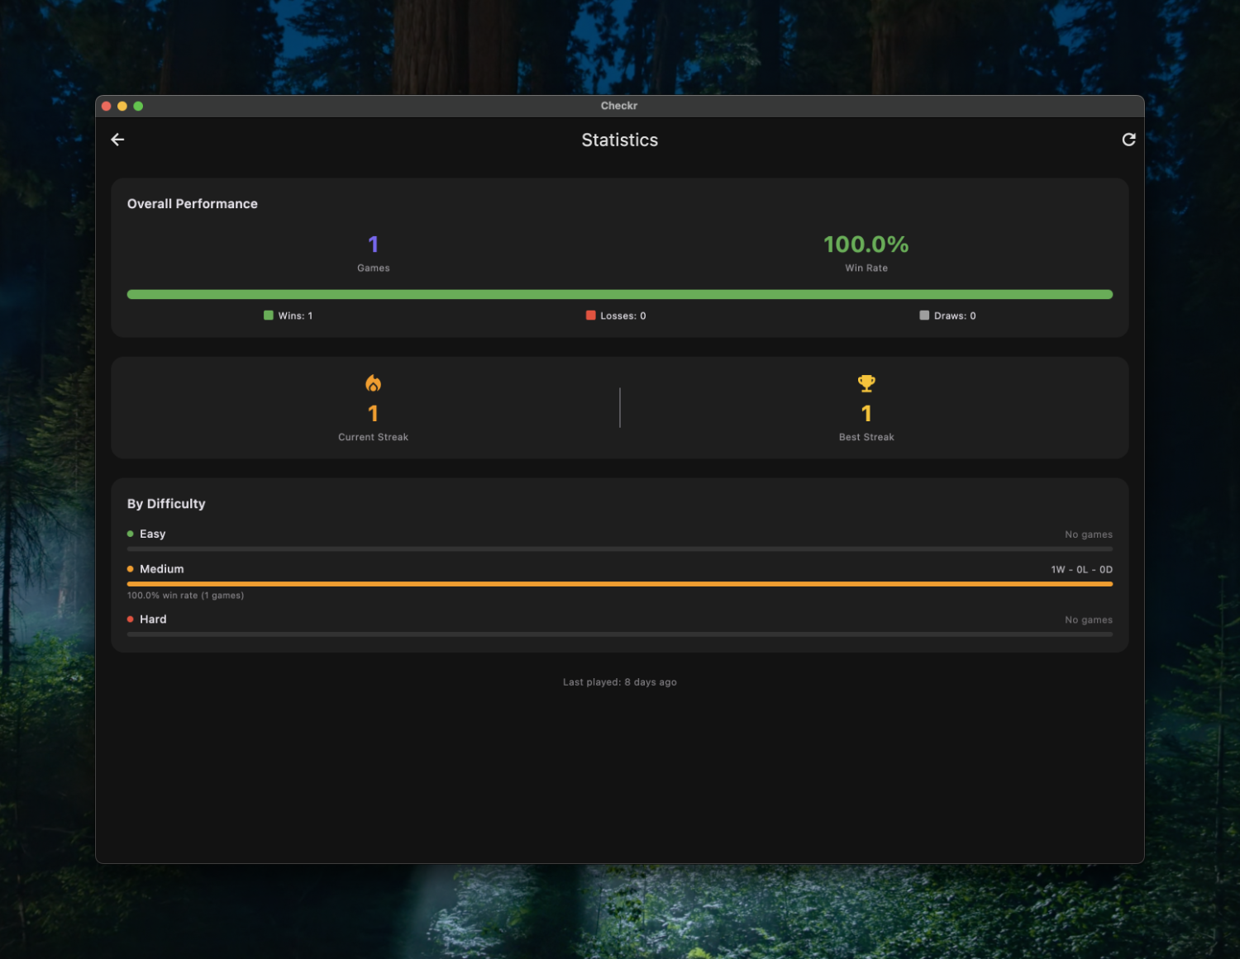Click the green Wins legend square
Viewport: 1240px width, 959px height.
click(x=269, y=316)
